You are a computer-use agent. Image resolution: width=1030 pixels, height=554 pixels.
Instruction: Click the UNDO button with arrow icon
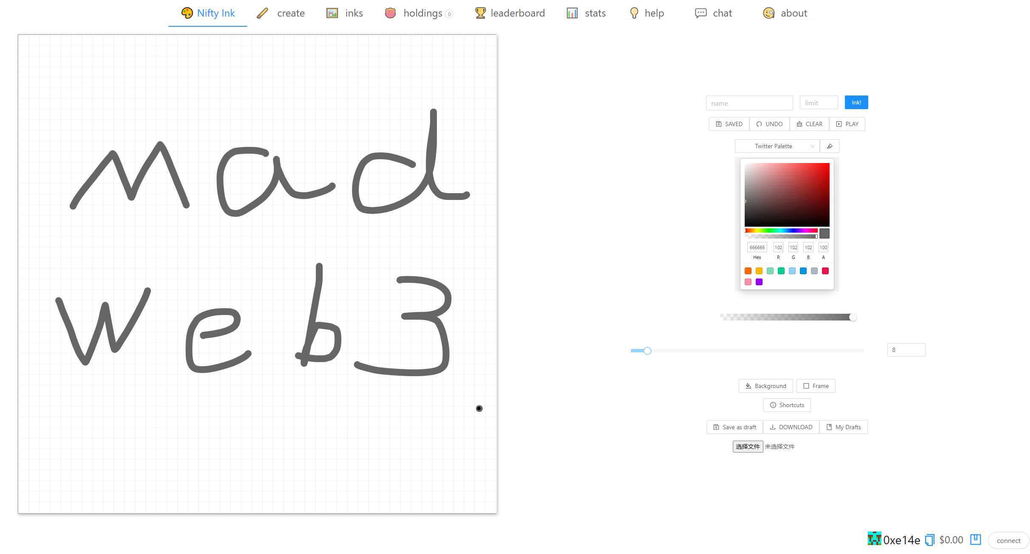pos(769,124)
